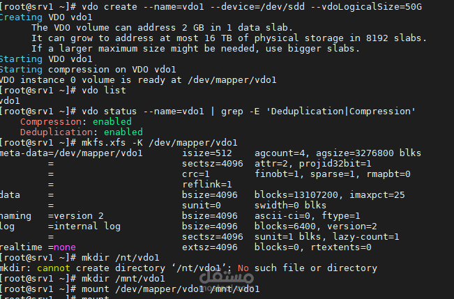Click the 'Starting compression on VDO vdo1' line

(x=88, y=69)
